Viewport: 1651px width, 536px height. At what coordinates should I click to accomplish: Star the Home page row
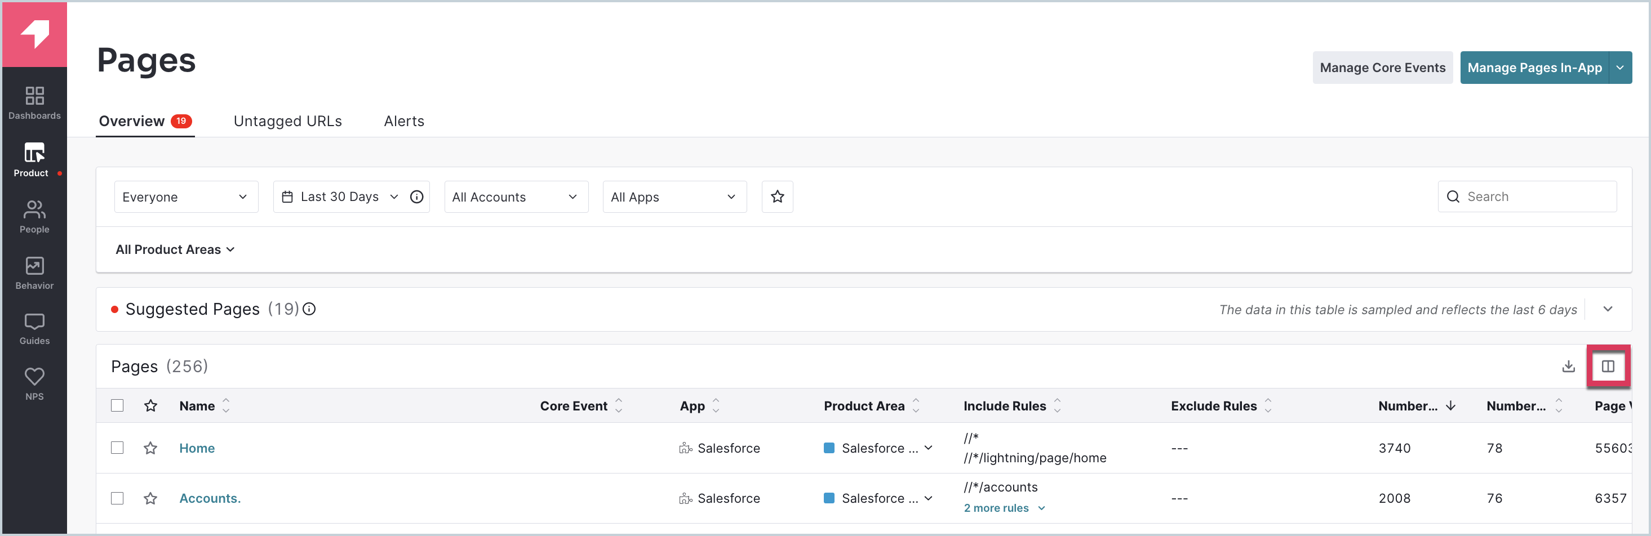click(150, 448)
